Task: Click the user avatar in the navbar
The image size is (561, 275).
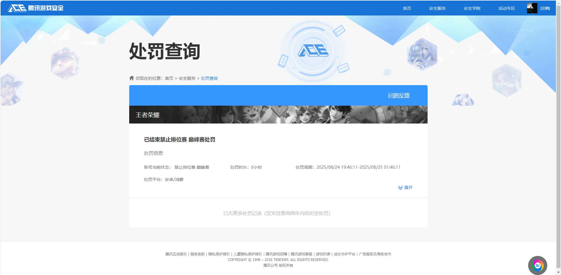Action: (532, 8)
